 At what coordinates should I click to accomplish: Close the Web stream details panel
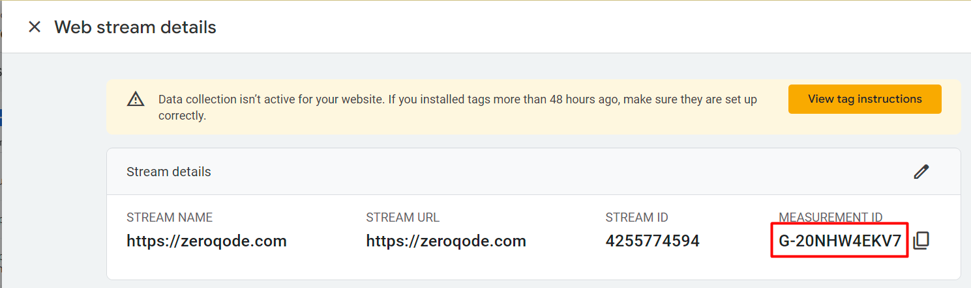[35, 27]
